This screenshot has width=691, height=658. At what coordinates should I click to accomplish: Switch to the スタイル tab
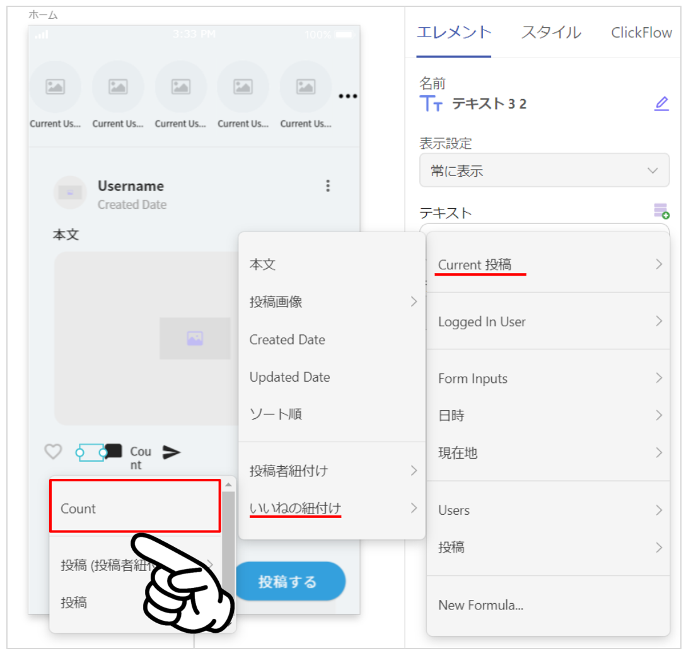pyautogui.click(x=551, y=33)
